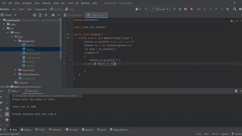Open the Services tool window
Screen dimensions: 242x136
pyautogui.click(x=87, y=130)
